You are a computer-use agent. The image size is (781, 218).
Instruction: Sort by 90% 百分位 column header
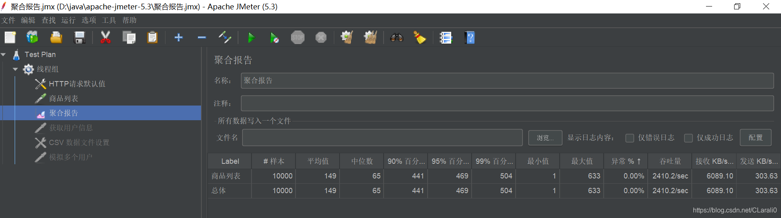(x=406, y=161)
